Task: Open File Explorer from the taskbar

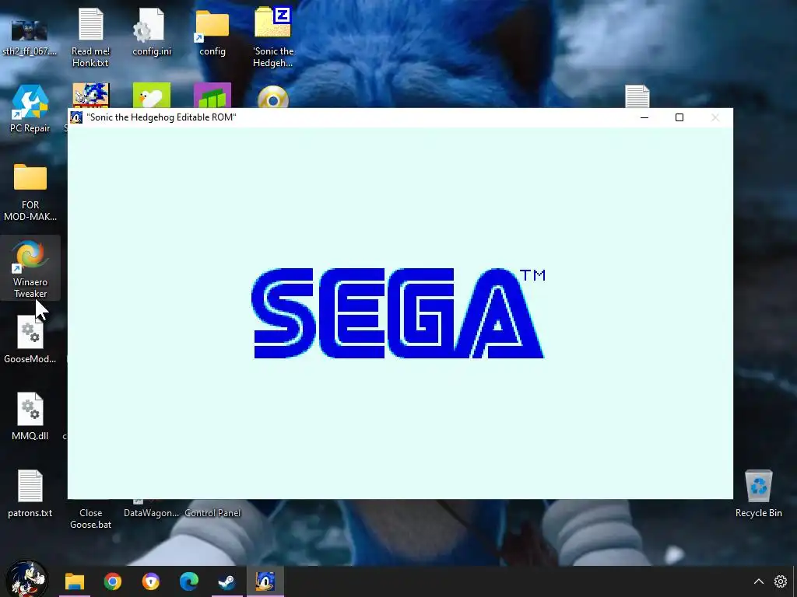Action: coord(74,581)
